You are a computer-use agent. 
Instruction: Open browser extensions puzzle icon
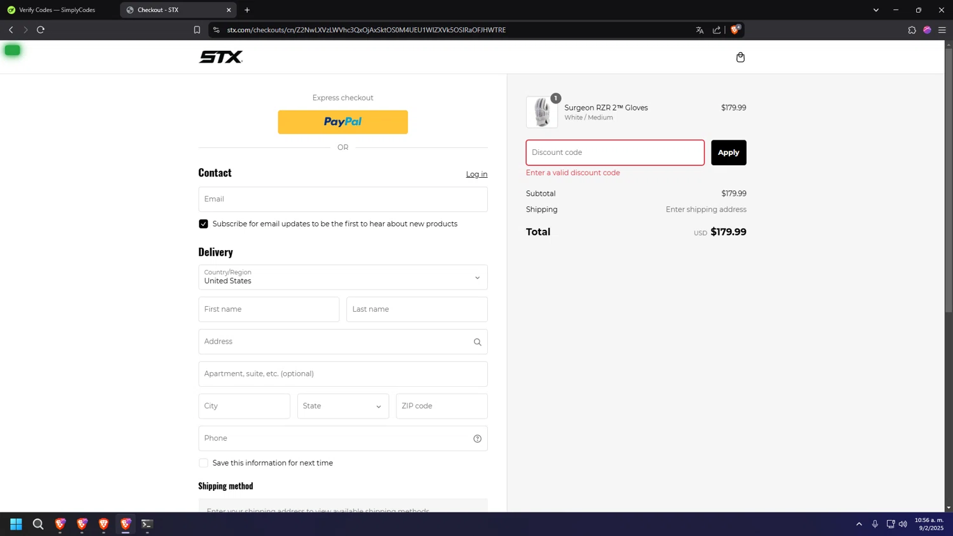(912, 30)
